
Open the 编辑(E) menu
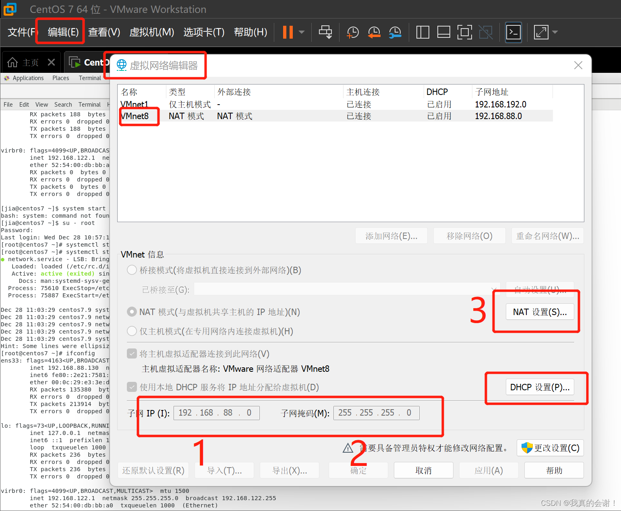(x=63, y=32)
